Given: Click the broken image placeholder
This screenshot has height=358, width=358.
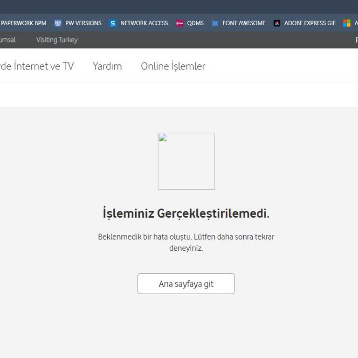Looking at the screenshot, I should (186, 161).
